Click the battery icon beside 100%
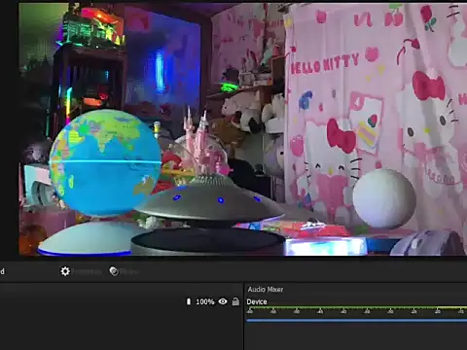This screenshot has width=467, height=350. click(x=189, y=301)
